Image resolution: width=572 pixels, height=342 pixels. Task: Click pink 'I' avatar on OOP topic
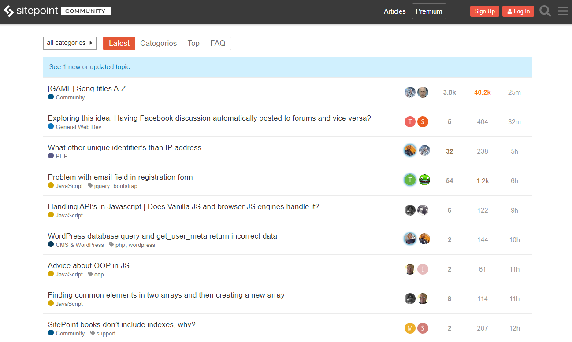coord(423,269)
